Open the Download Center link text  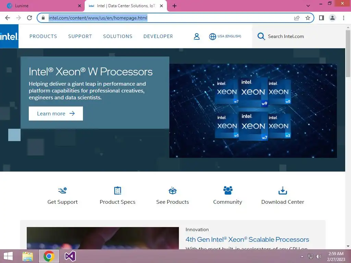tap(283, 202)
